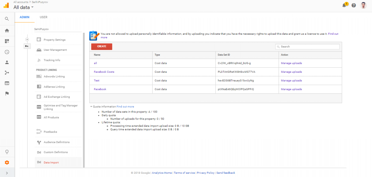
Task: Open the Test data set link
Action: (97, 81)
